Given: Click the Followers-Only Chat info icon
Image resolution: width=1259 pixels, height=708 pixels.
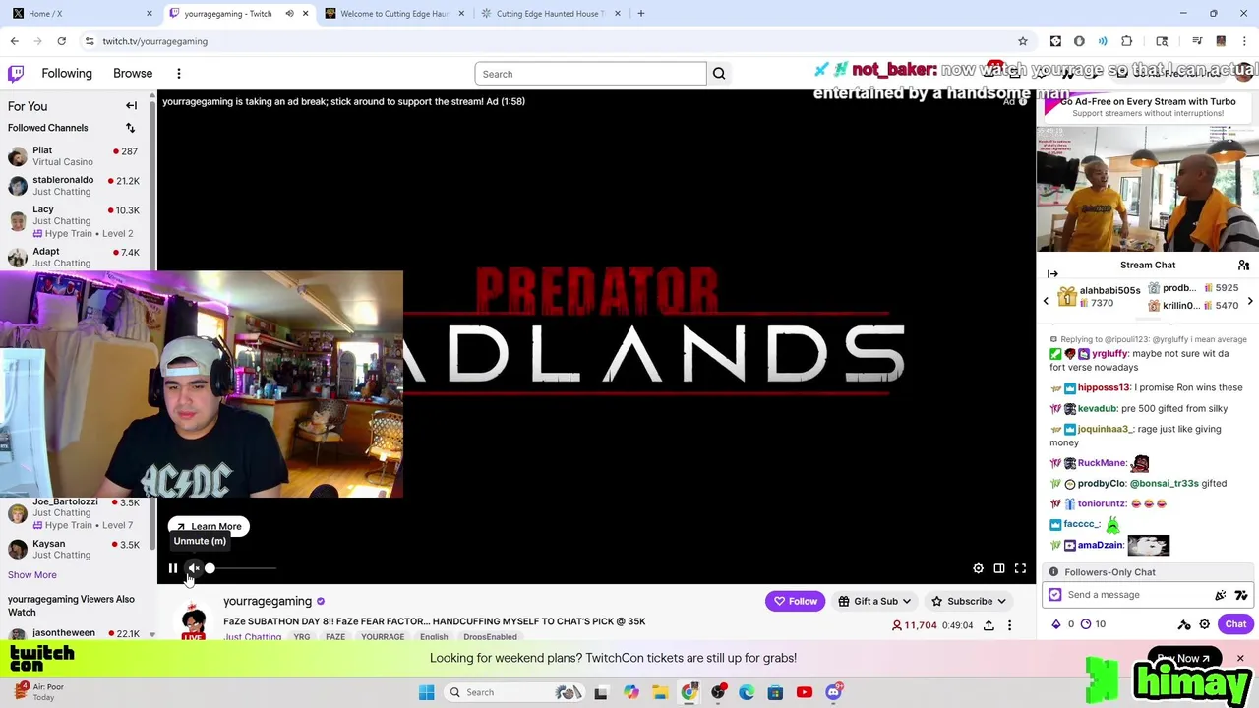Looking at the screenshot, I should pyautogui.click(x=1053, y=572).
